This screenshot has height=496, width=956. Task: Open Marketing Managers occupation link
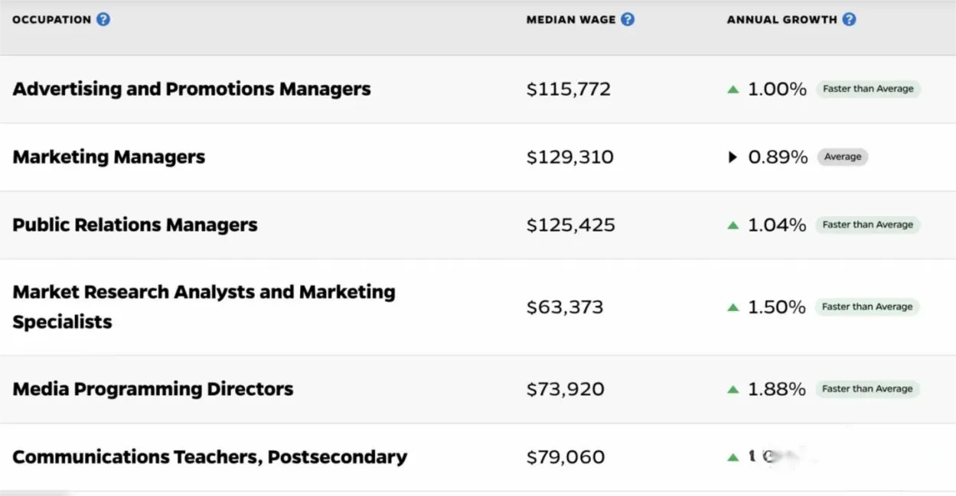(x=109, y=157)
